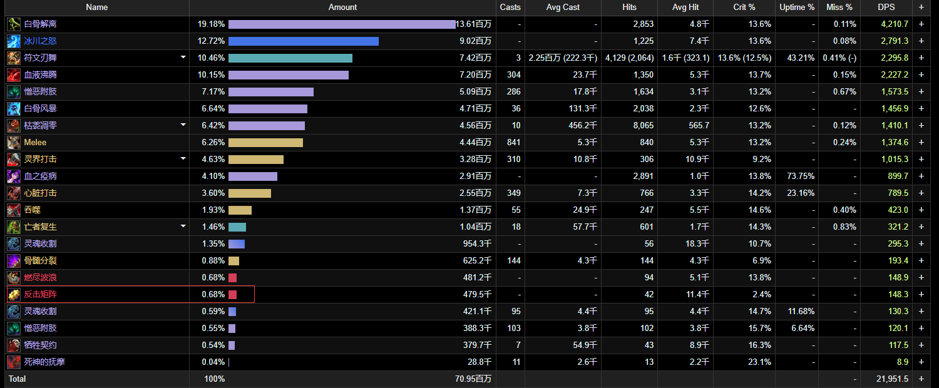Open the 白骨风暴 ability link
939x388 pixels.
(40, 109)
